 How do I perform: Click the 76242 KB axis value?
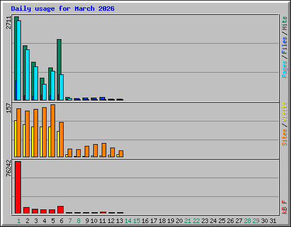(x=9, y=168)
